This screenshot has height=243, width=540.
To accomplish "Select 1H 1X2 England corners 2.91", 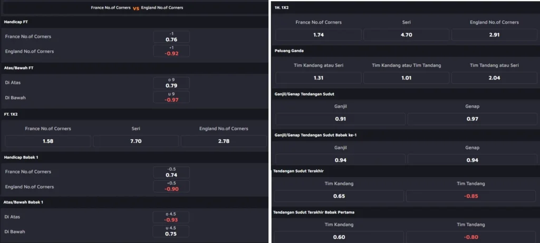I will [x=494, y=35].
